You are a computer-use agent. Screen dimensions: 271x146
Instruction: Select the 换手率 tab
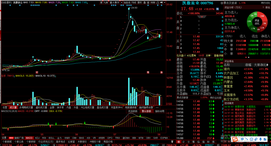point(60,107)
